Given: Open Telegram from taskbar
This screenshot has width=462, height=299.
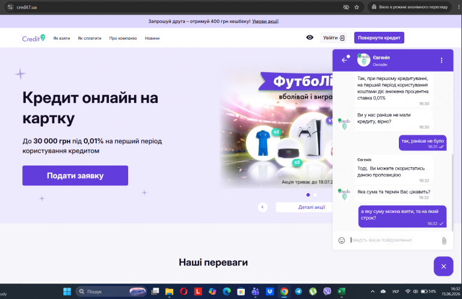Looking at the screenshot, I should (298, 291).
